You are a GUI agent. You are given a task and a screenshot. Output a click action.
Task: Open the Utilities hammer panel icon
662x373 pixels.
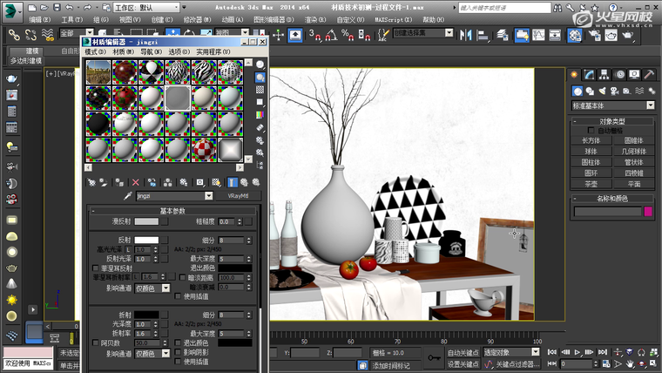[648, 75]
